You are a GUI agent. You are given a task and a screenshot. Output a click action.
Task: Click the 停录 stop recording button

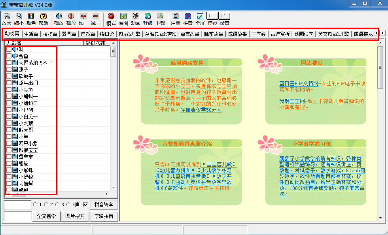[x=212, y=16]
